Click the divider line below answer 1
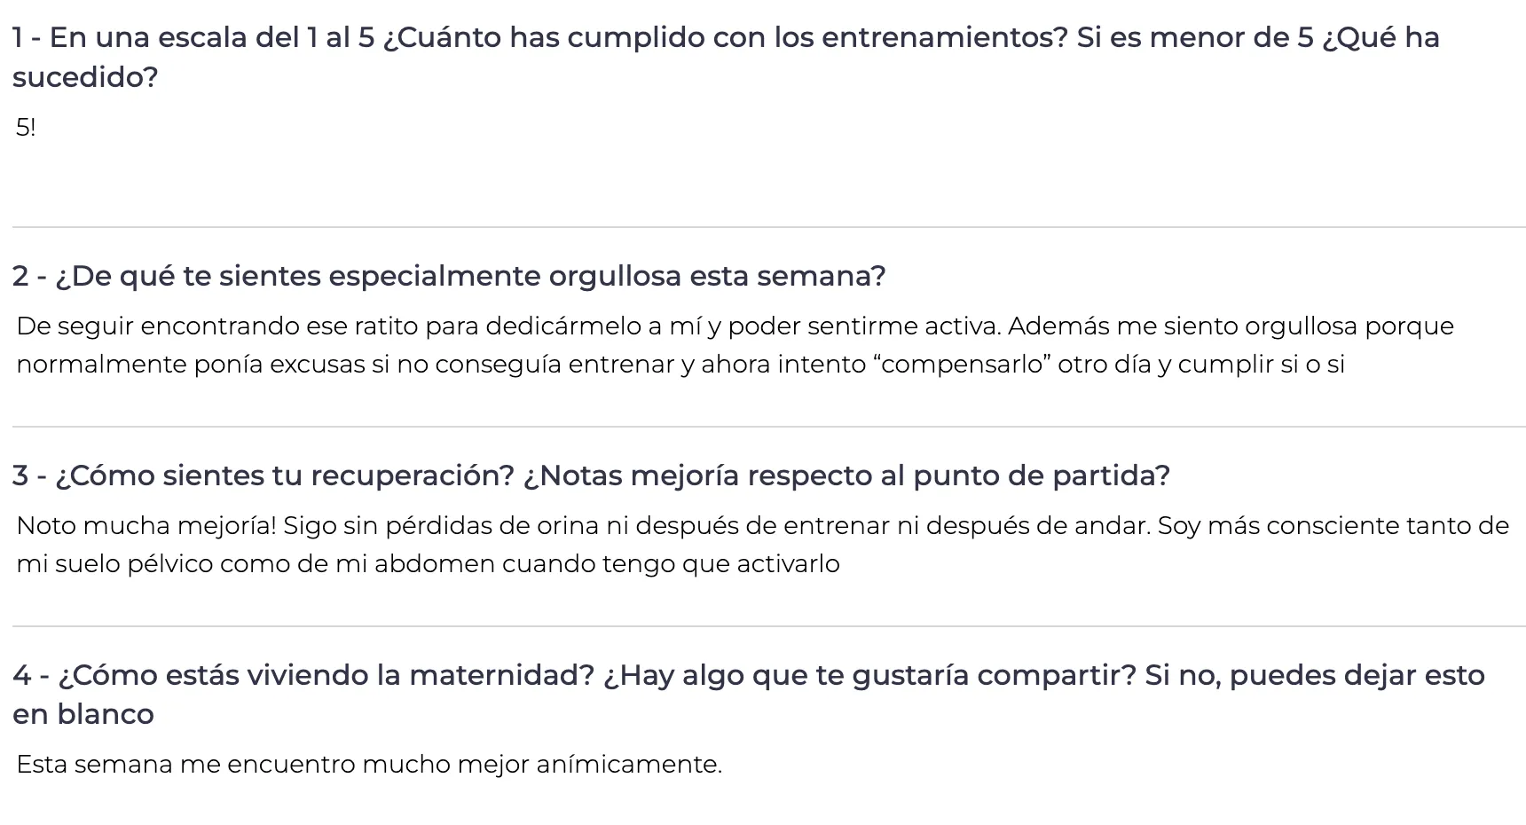1526x825 pixels. point(768,228)
